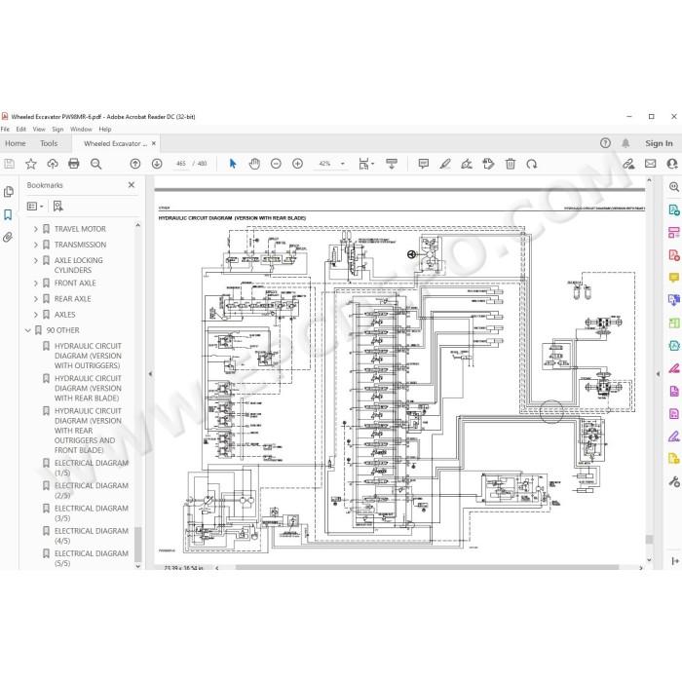Collapse left navigation pane arrow
The width and height of the screenshot is (682, 682).
(x=150, y=373)
